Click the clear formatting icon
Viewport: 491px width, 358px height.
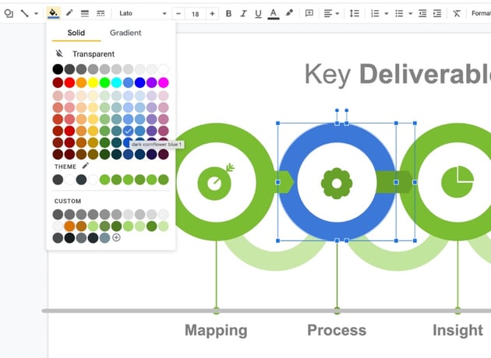(456, 13)
